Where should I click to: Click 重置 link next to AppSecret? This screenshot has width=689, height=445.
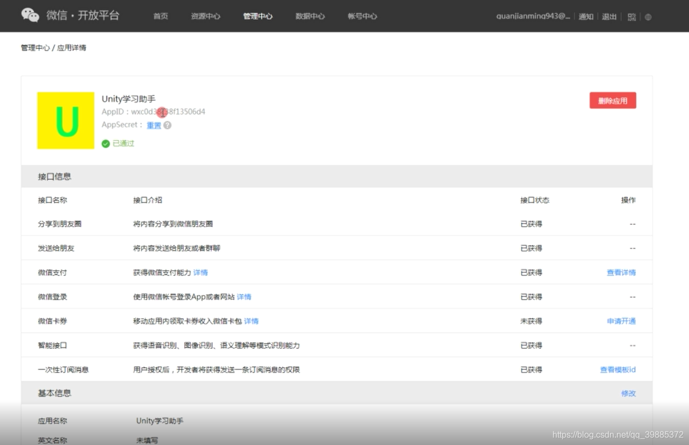coord(154,125)
